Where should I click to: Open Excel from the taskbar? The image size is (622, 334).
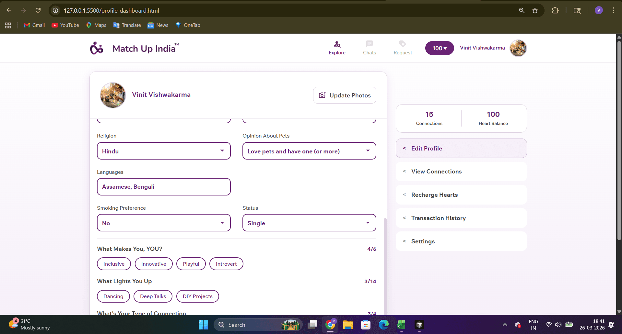pyautogui.click(x=401, y=325)
